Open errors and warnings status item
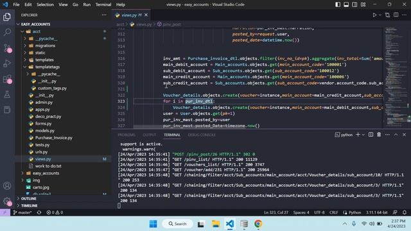This screenshot has width=411, height=231. [x=55, y=212]
